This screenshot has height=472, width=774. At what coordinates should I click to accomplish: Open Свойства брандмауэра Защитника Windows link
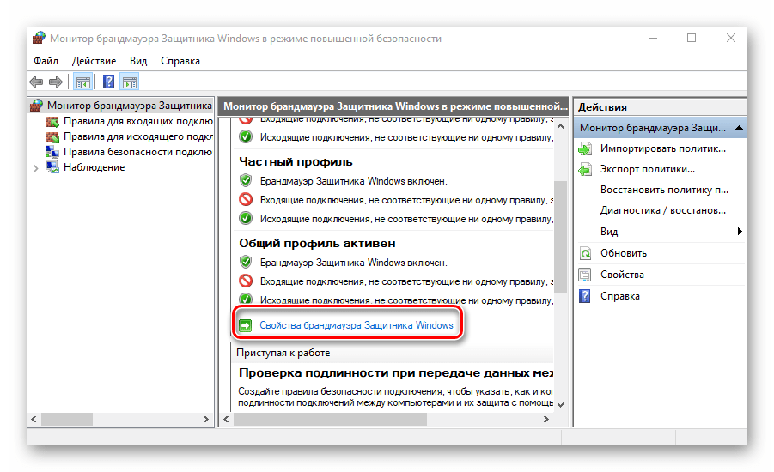pyautogui.click(x=357, y=325)
